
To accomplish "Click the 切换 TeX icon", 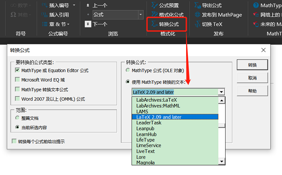I will coord(197,24).
